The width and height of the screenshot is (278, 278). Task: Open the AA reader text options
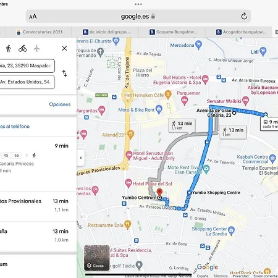pos(33,17)
